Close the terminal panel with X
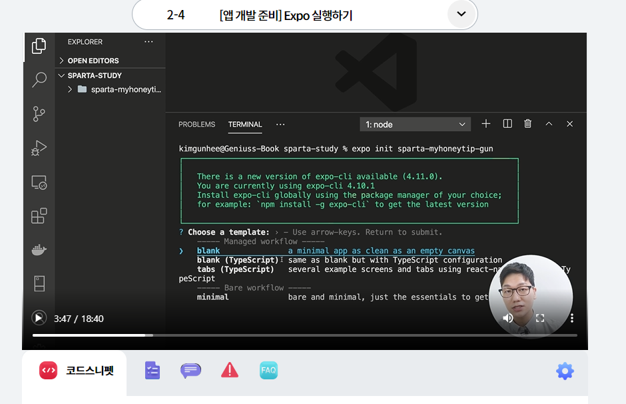 [569, 124]
